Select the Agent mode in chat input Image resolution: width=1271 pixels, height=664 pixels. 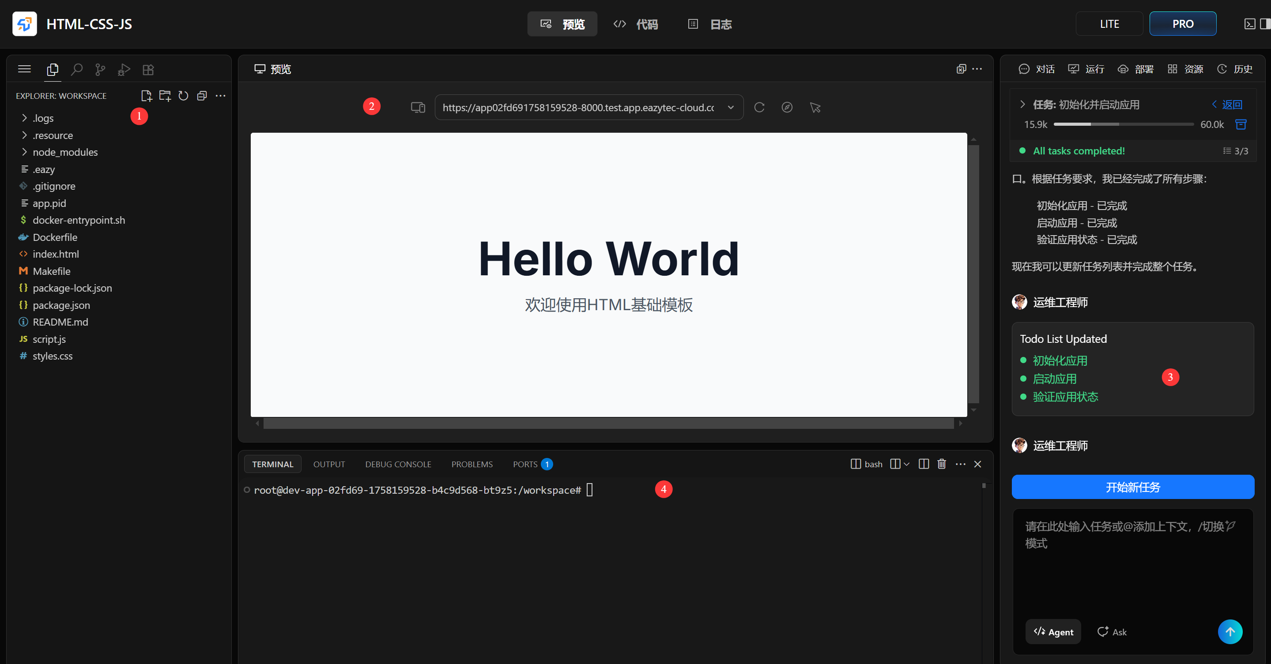point(1053,631)
